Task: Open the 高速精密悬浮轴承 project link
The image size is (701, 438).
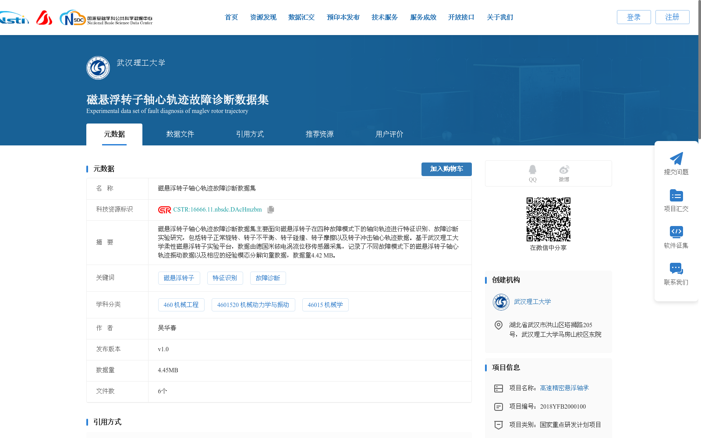Action: pyautogui.click(x=564, y=388)
